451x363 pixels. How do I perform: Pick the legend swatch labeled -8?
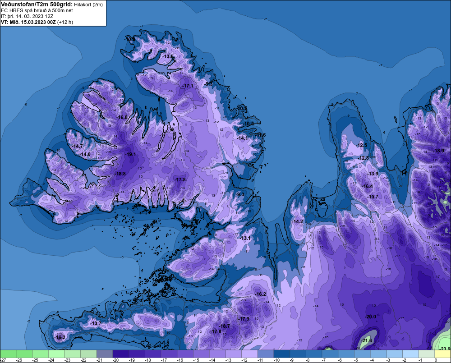coord(314,354)
